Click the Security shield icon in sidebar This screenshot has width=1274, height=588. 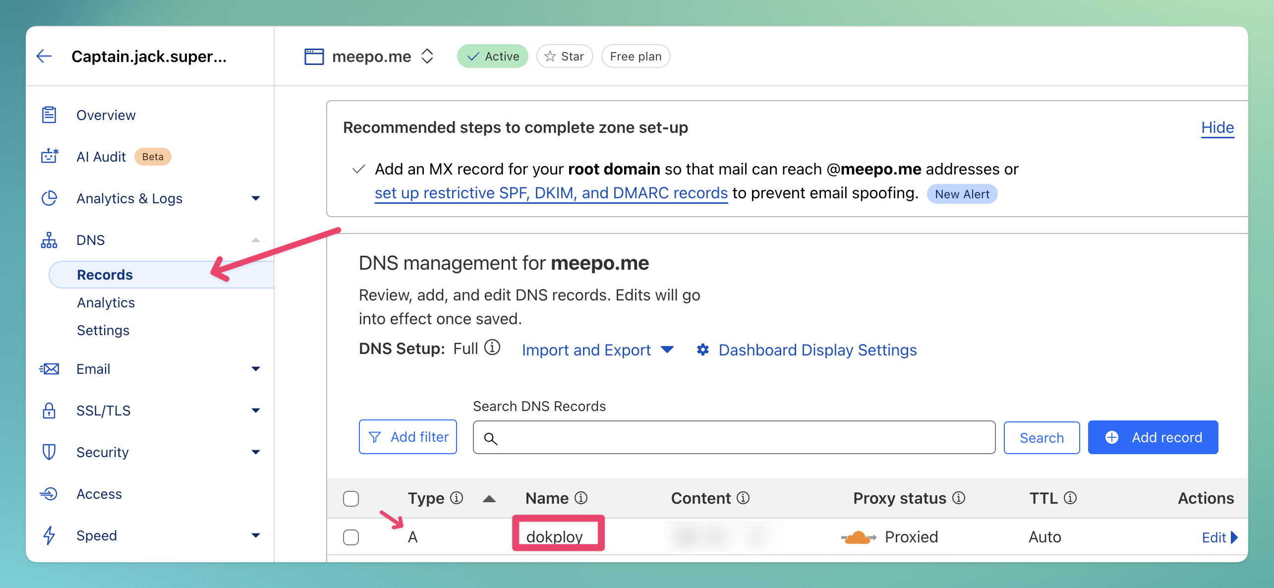pos(51,452)
